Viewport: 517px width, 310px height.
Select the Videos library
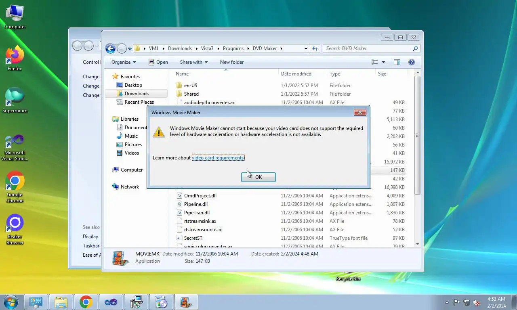[x=128, y=153]
